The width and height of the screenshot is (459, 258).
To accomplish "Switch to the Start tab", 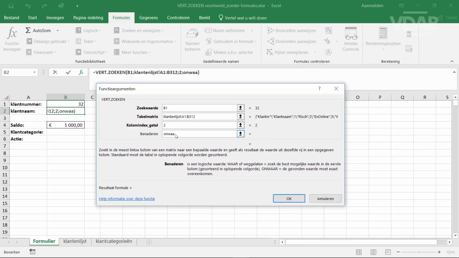I will pyautogui.click(x=32, y=18).
